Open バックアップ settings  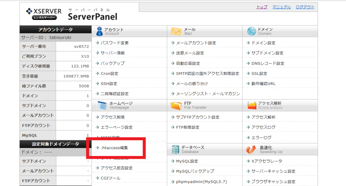[x=113, y=63]
